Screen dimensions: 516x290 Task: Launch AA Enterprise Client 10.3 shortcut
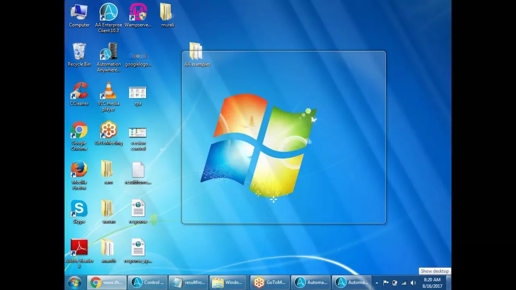(108, 18)
